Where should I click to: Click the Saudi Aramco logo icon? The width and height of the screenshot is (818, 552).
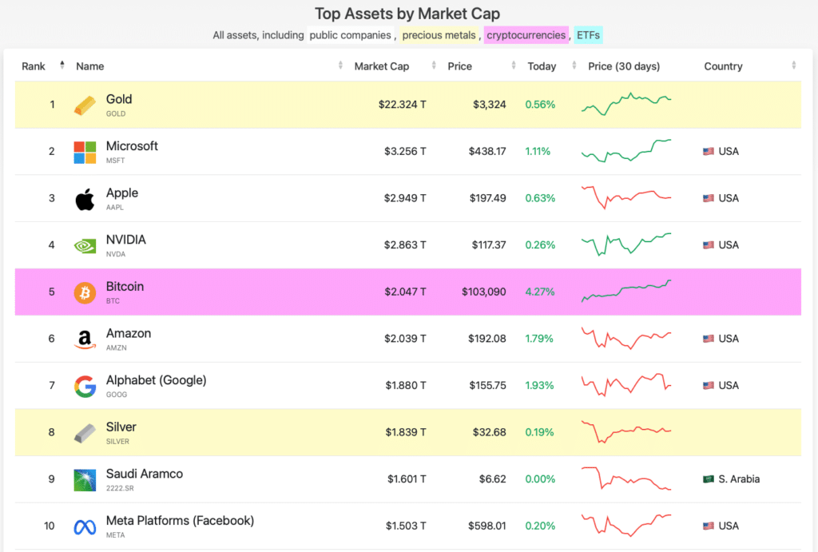[x=85, y=480]
